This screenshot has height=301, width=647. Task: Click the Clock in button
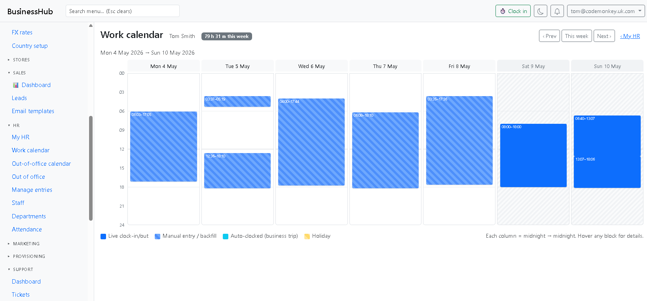[513, 11]
